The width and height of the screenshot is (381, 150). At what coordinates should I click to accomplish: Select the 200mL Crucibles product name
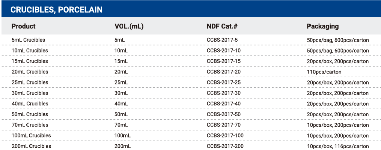(x=32, y=146)
